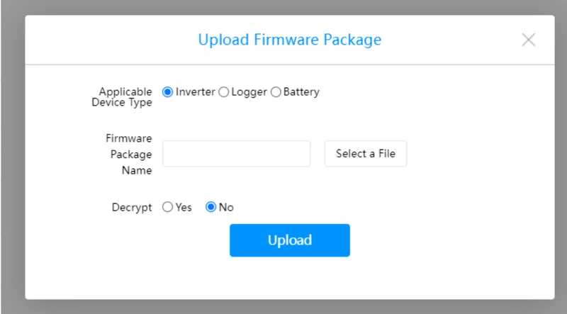
Task: Choose the Yes radio for Decrypt
Action: click(x=167, y=208)
